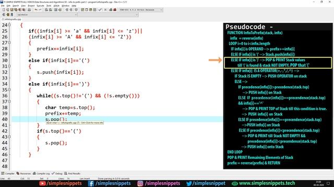
Task: Switch to the Compile Log bottom tab
Action: point(41,173)
